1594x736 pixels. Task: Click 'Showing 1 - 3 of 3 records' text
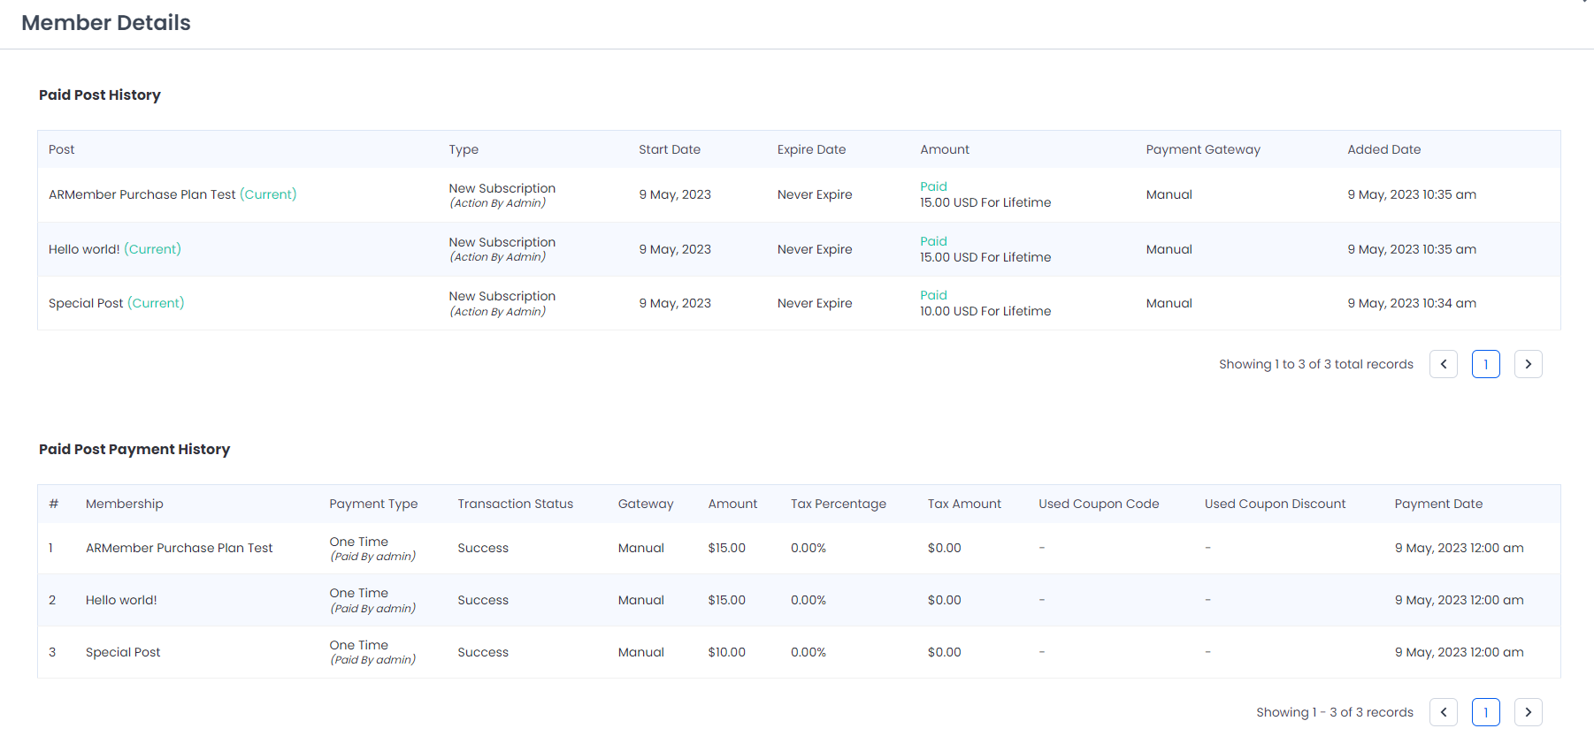[1335, 712]
